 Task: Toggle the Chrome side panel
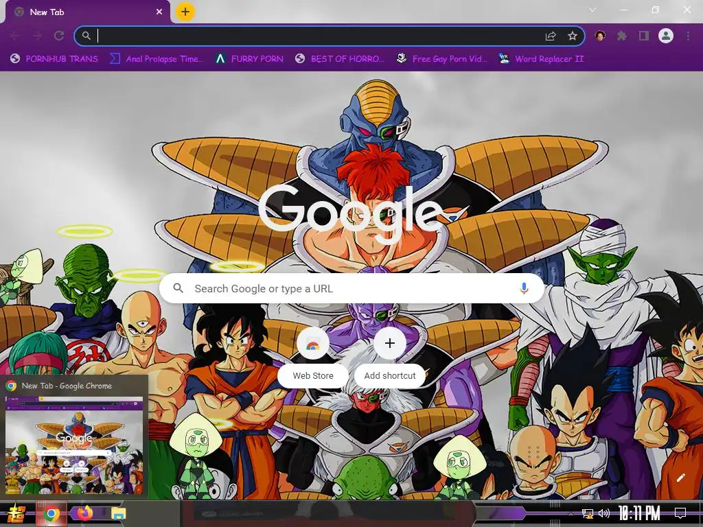tap(644, 36)
